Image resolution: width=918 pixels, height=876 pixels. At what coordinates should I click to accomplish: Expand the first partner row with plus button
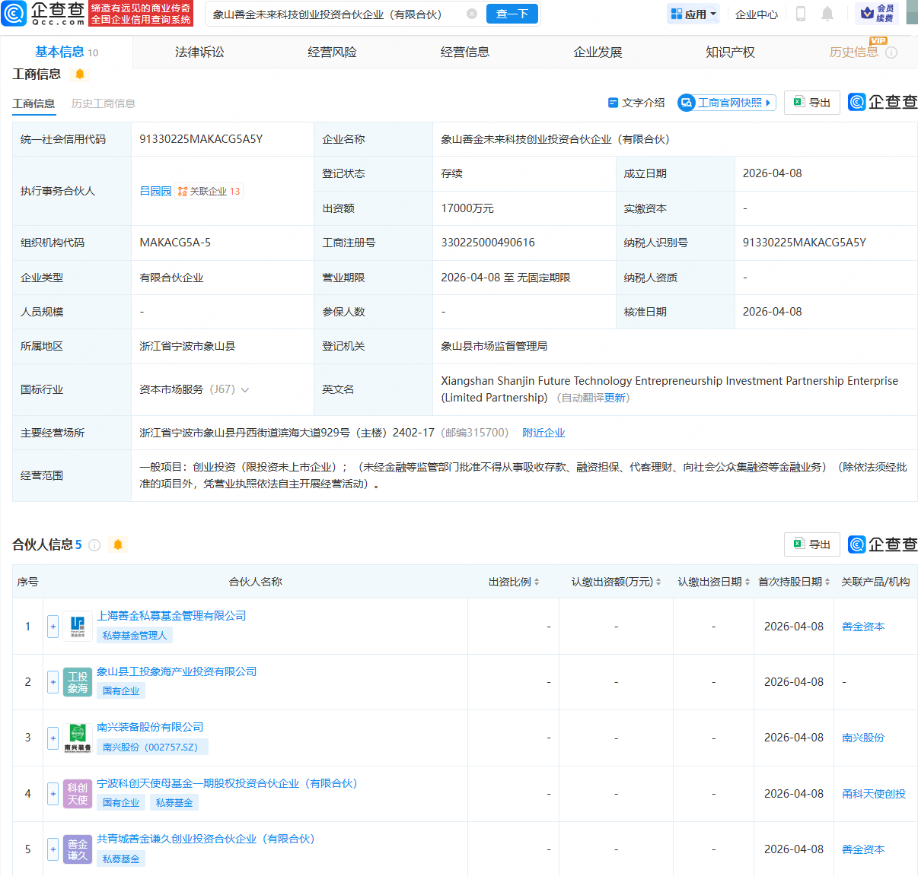click(53, 627)
